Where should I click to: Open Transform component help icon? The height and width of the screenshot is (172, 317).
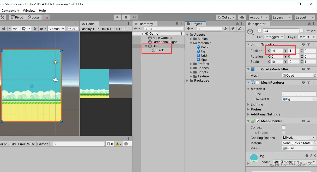click(x=303, y=44)
